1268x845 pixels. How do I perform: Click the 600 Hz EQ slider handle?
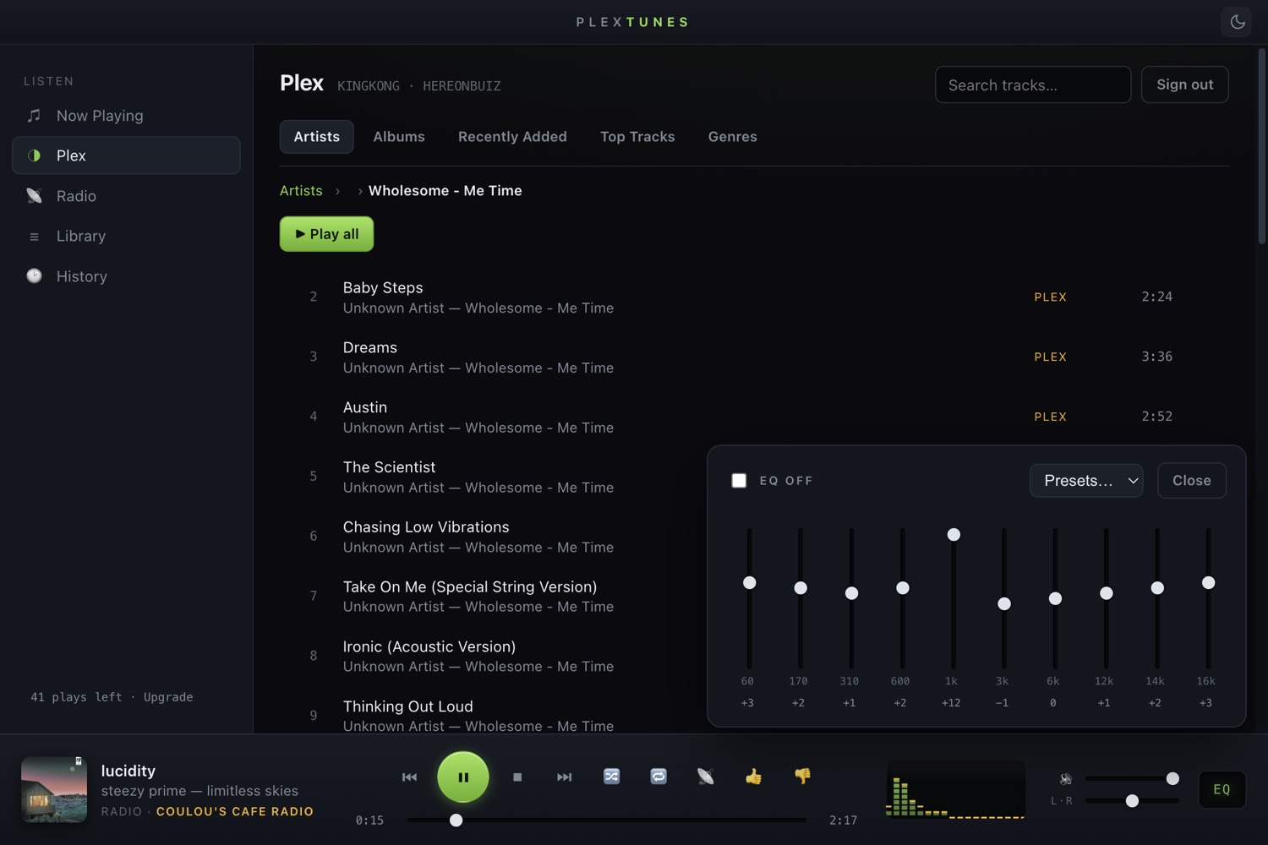[903, 588]
